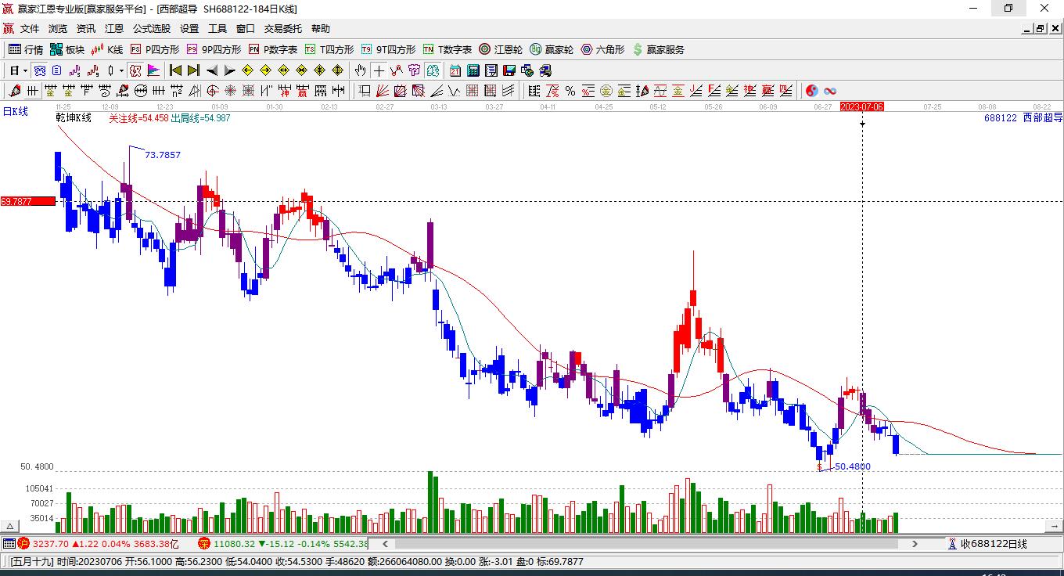The image size is (1064, 576).
Task: Open the calendar icon showing 21
Action: pyautogui.click(x=455, y=70)
